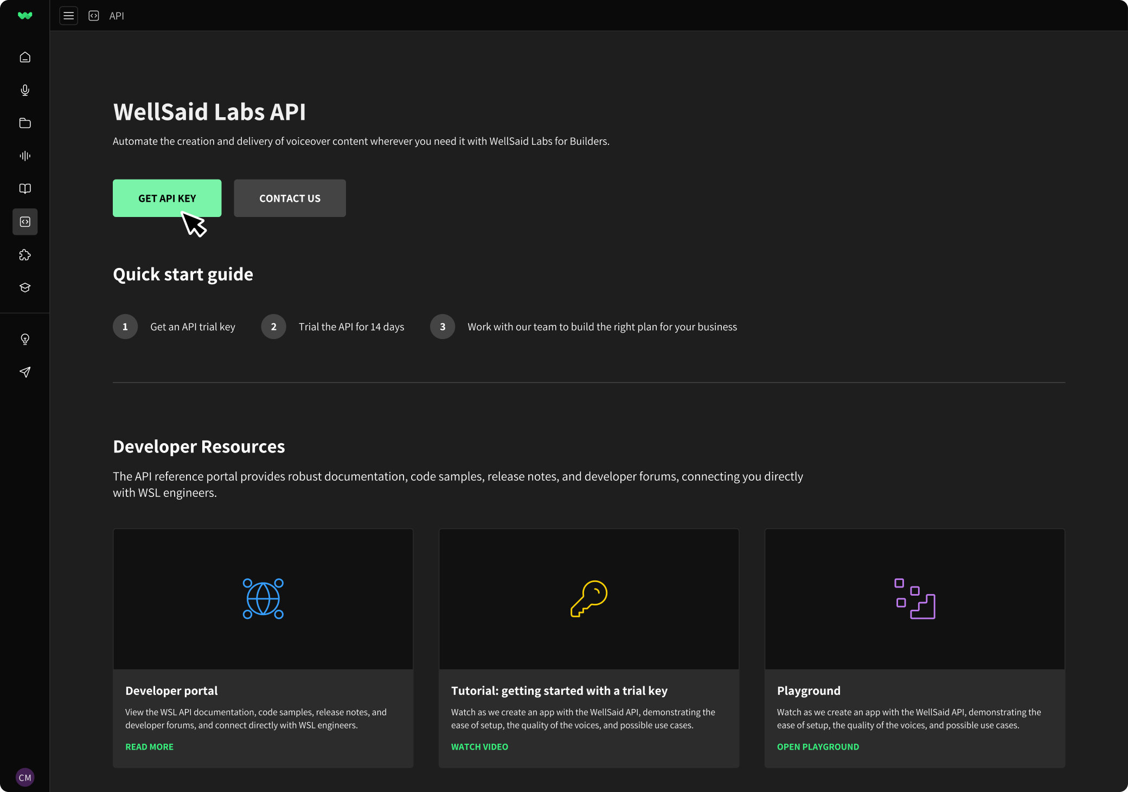The height and width of the screenshot is (792, 1128).
Task: Open the API Playground
Action: 818,746
